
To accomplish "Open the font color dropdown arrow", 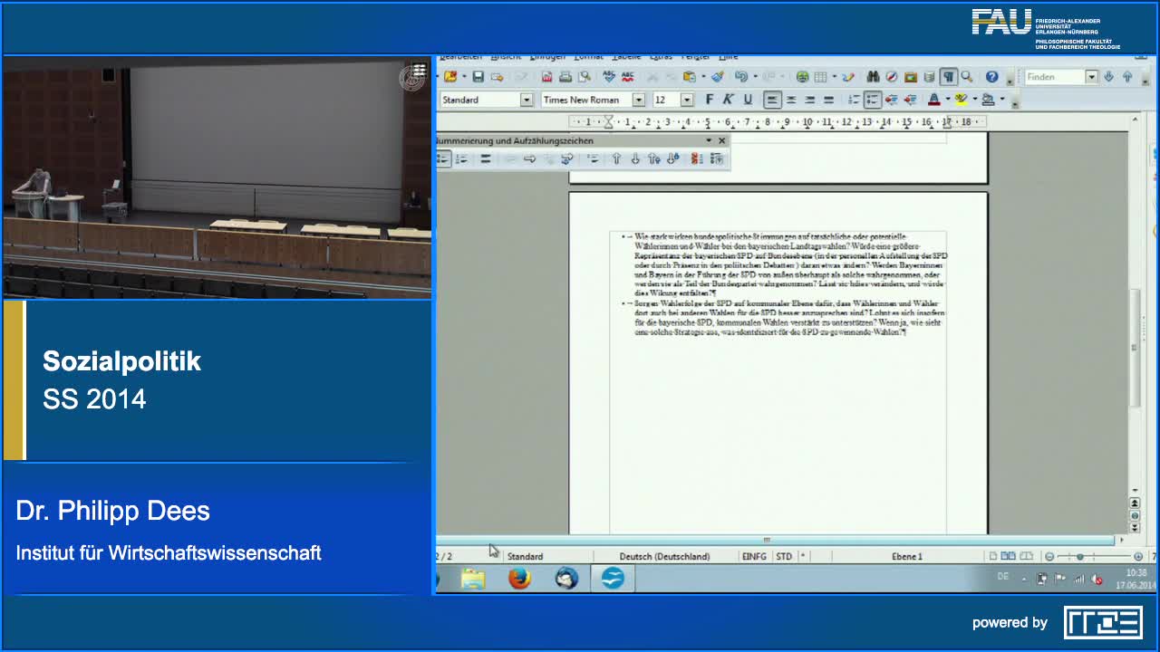I will point(948,99).
